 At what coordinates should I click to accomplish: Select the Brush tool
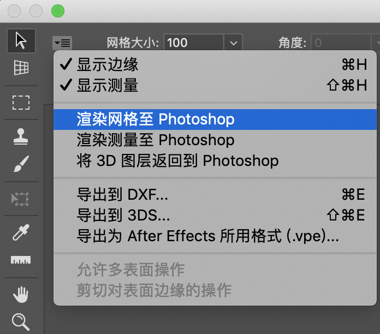21,163
